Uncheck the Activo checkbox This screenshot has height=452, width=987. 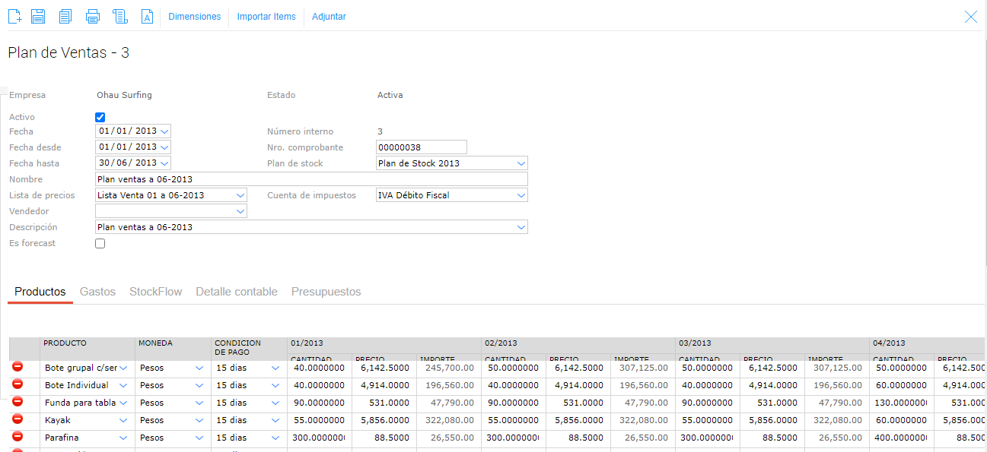[x=100, y=117]
